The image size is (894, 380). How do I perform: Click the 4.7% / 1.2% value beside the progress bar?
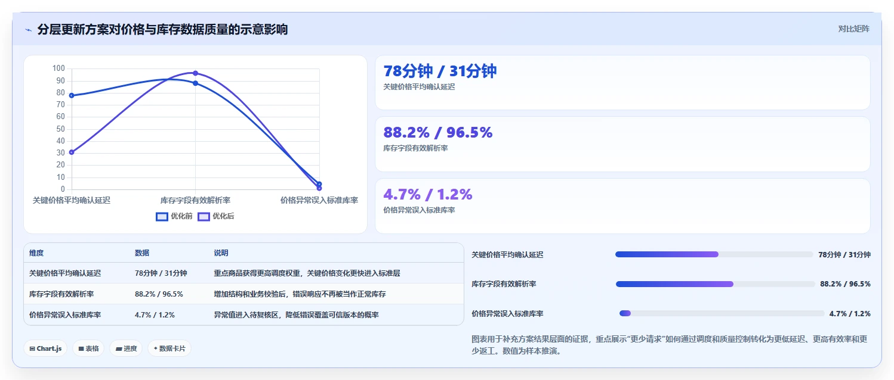tap(850, 313)
